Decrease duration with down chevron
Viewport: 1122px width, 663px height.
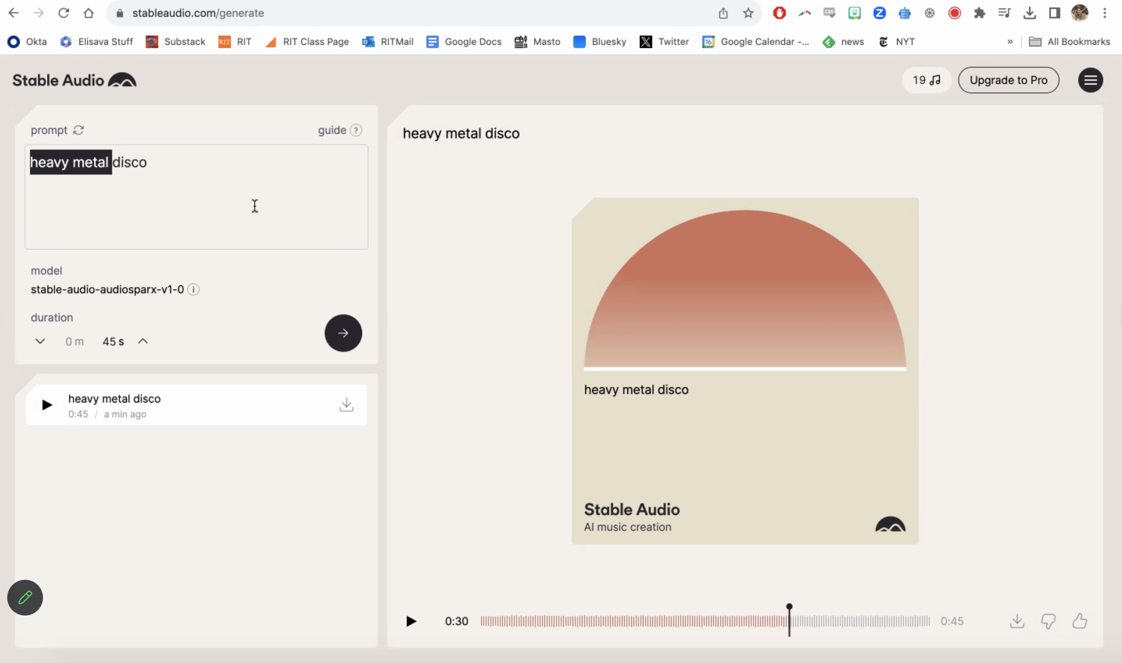[40, 342]
